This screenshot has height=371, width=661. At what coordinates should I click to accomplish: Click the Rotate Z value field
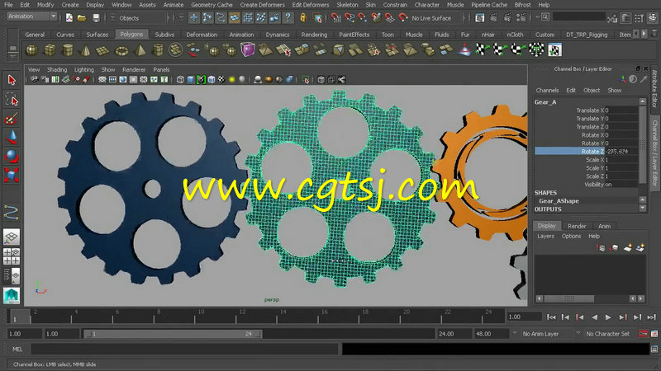click(x=621, y=151)
